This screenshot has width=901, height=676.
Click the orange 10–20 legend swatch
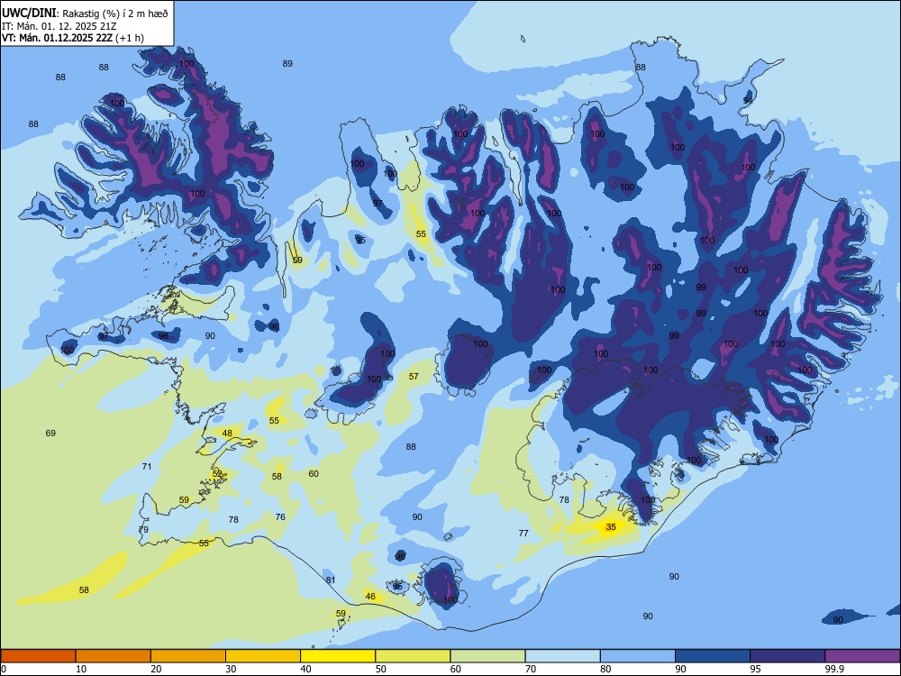tap(114, 656)
